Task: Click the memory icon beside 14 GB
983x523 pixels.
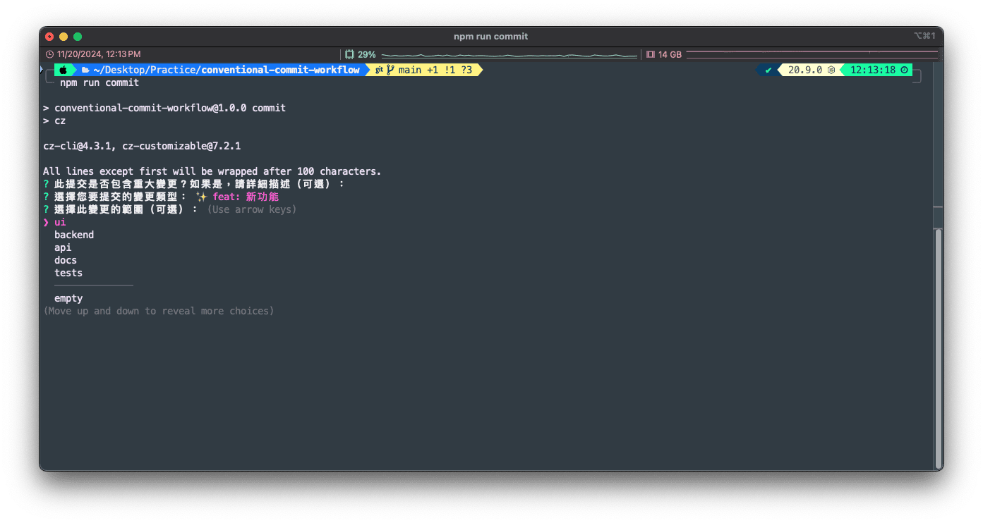Action: point(651,54)
